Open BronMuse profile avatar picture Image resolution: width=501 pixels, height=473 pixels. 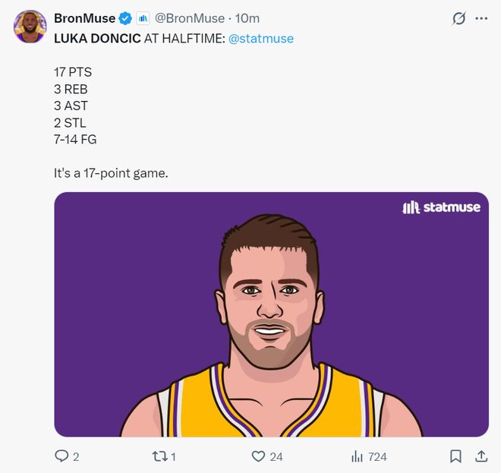30,27
